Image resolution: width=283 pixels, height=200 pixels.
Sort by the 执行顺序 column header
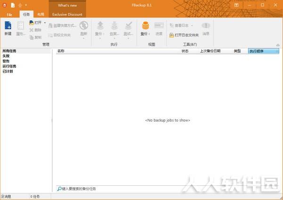click(264, 51)
